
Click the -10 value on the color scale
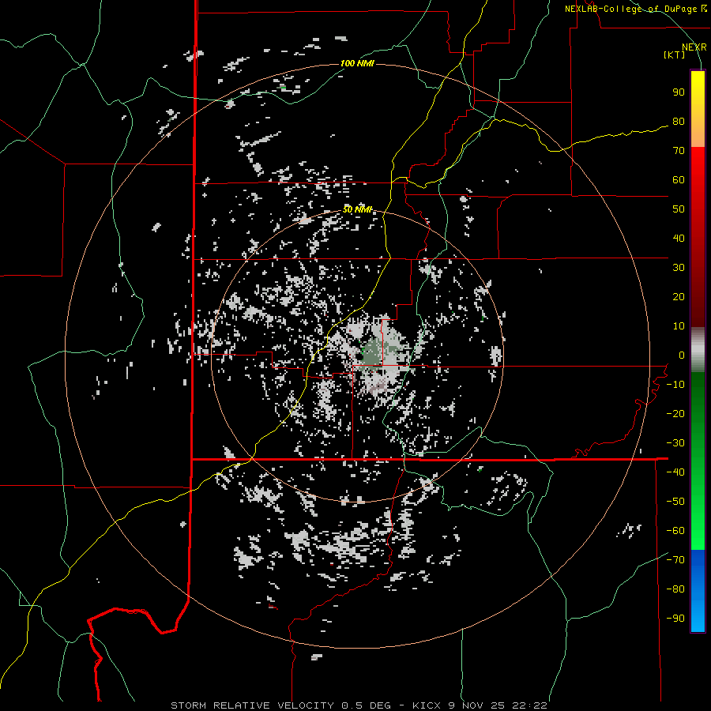pos(675,385)
